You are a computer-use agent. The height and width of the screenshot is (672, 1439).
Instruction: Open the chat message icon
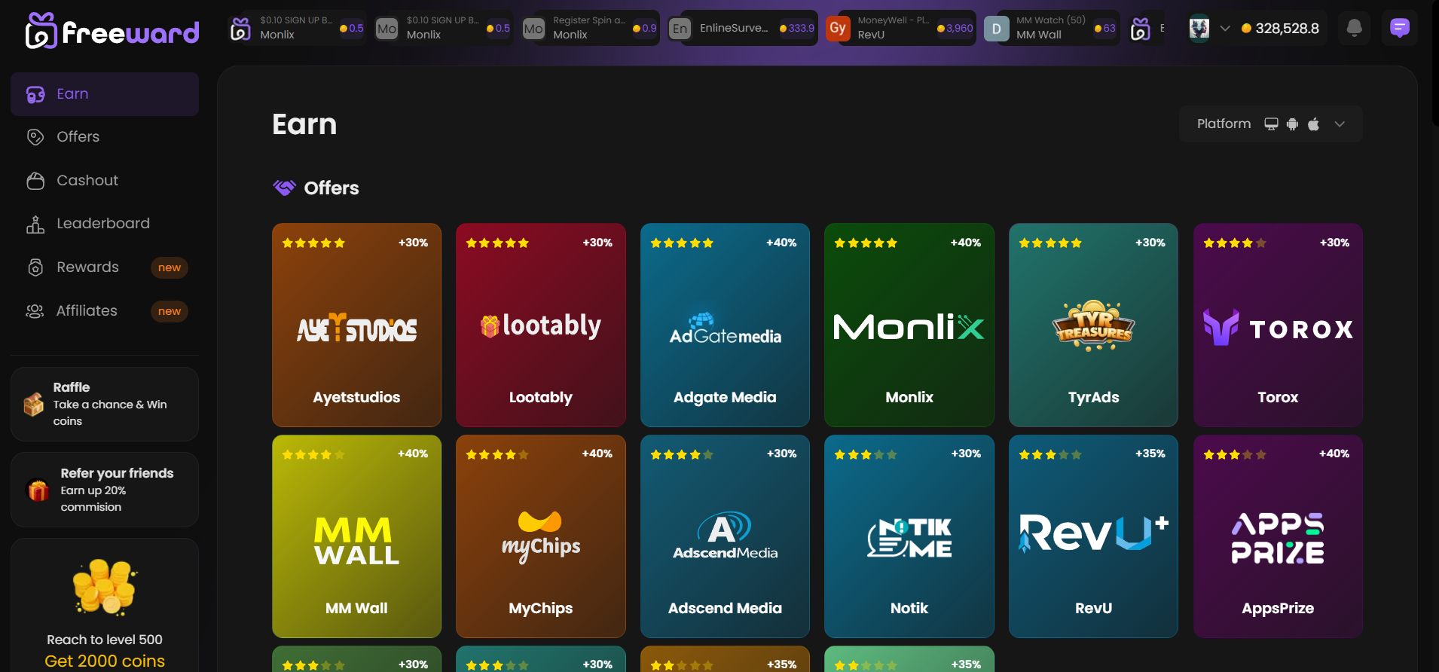[1399, 29]
